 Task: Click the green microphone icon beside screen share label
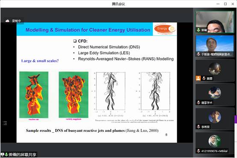click(6, 155)
